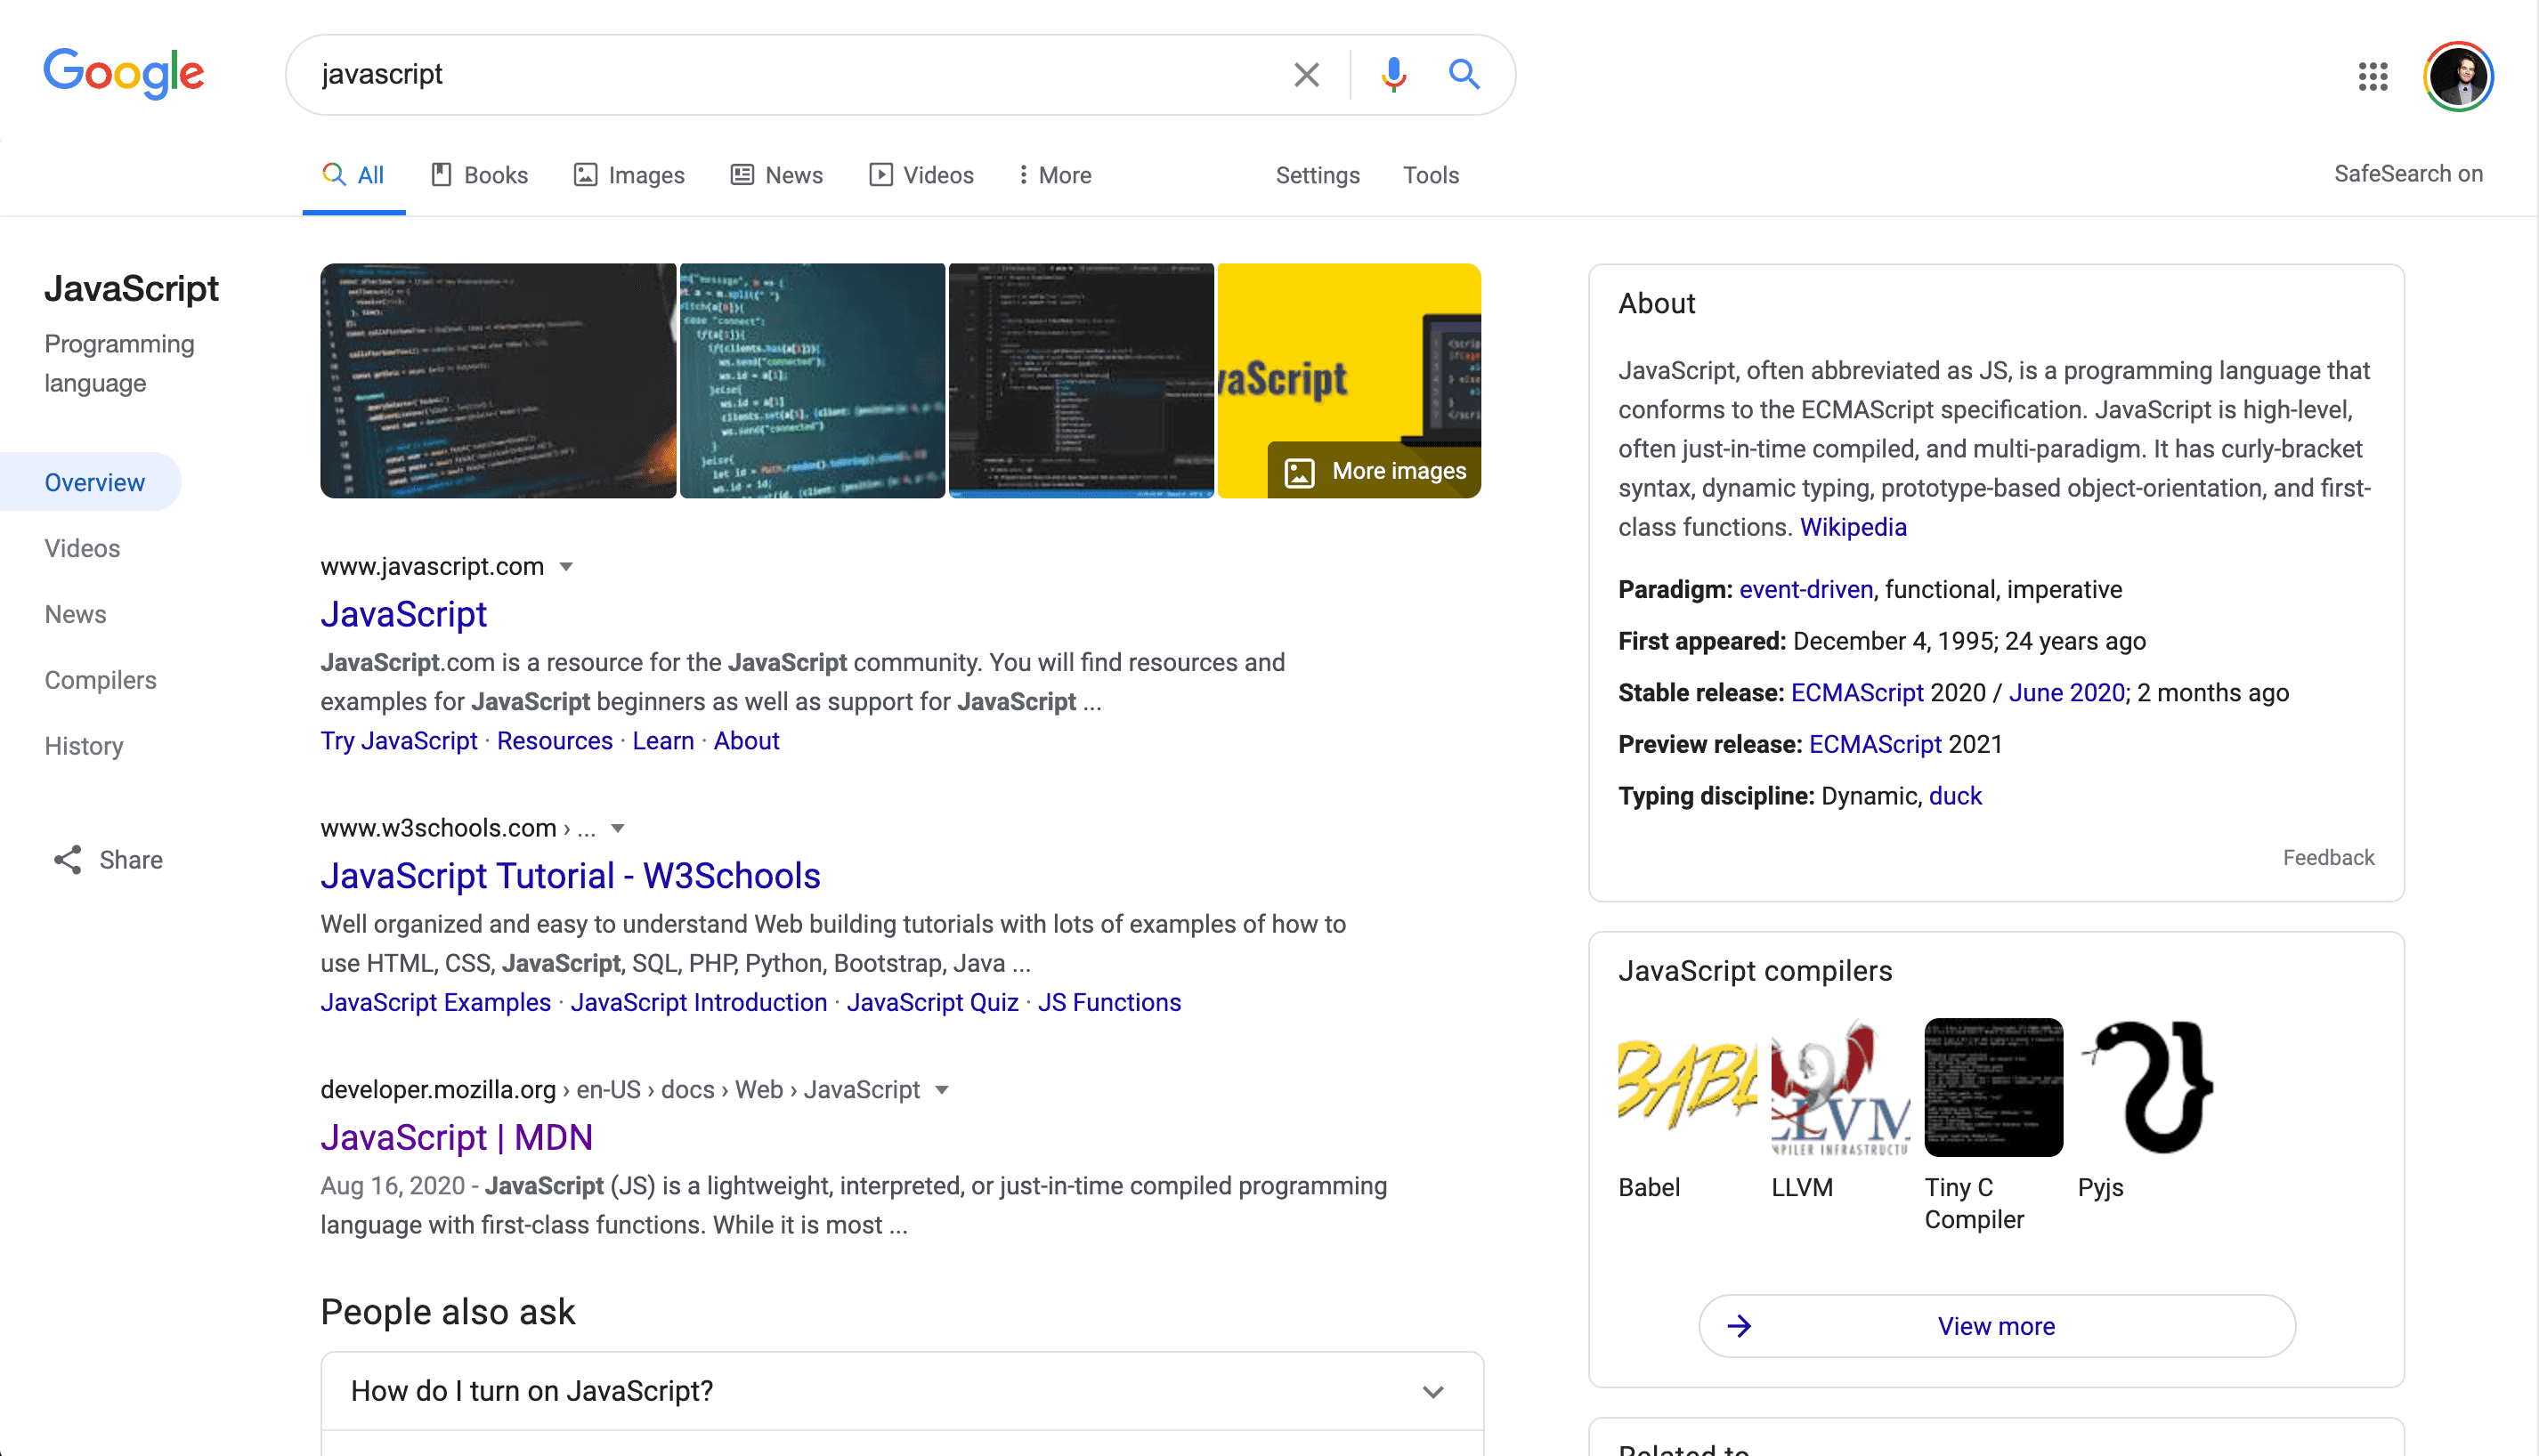Viewport: 2539px width, 1456px height.
Task: Click the arrow icon in View more
Action: tap(1739, 1326)
